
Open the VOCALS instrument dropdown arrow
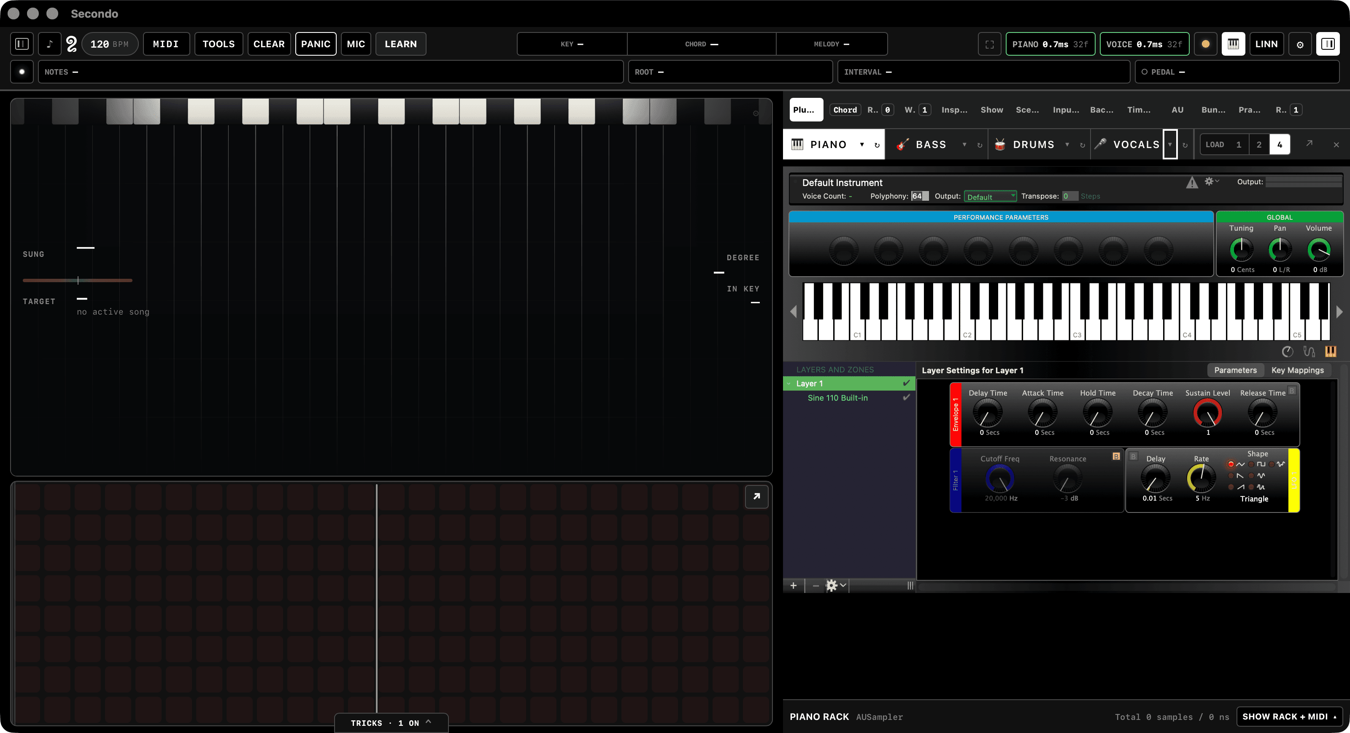(x=1170, y=144)
